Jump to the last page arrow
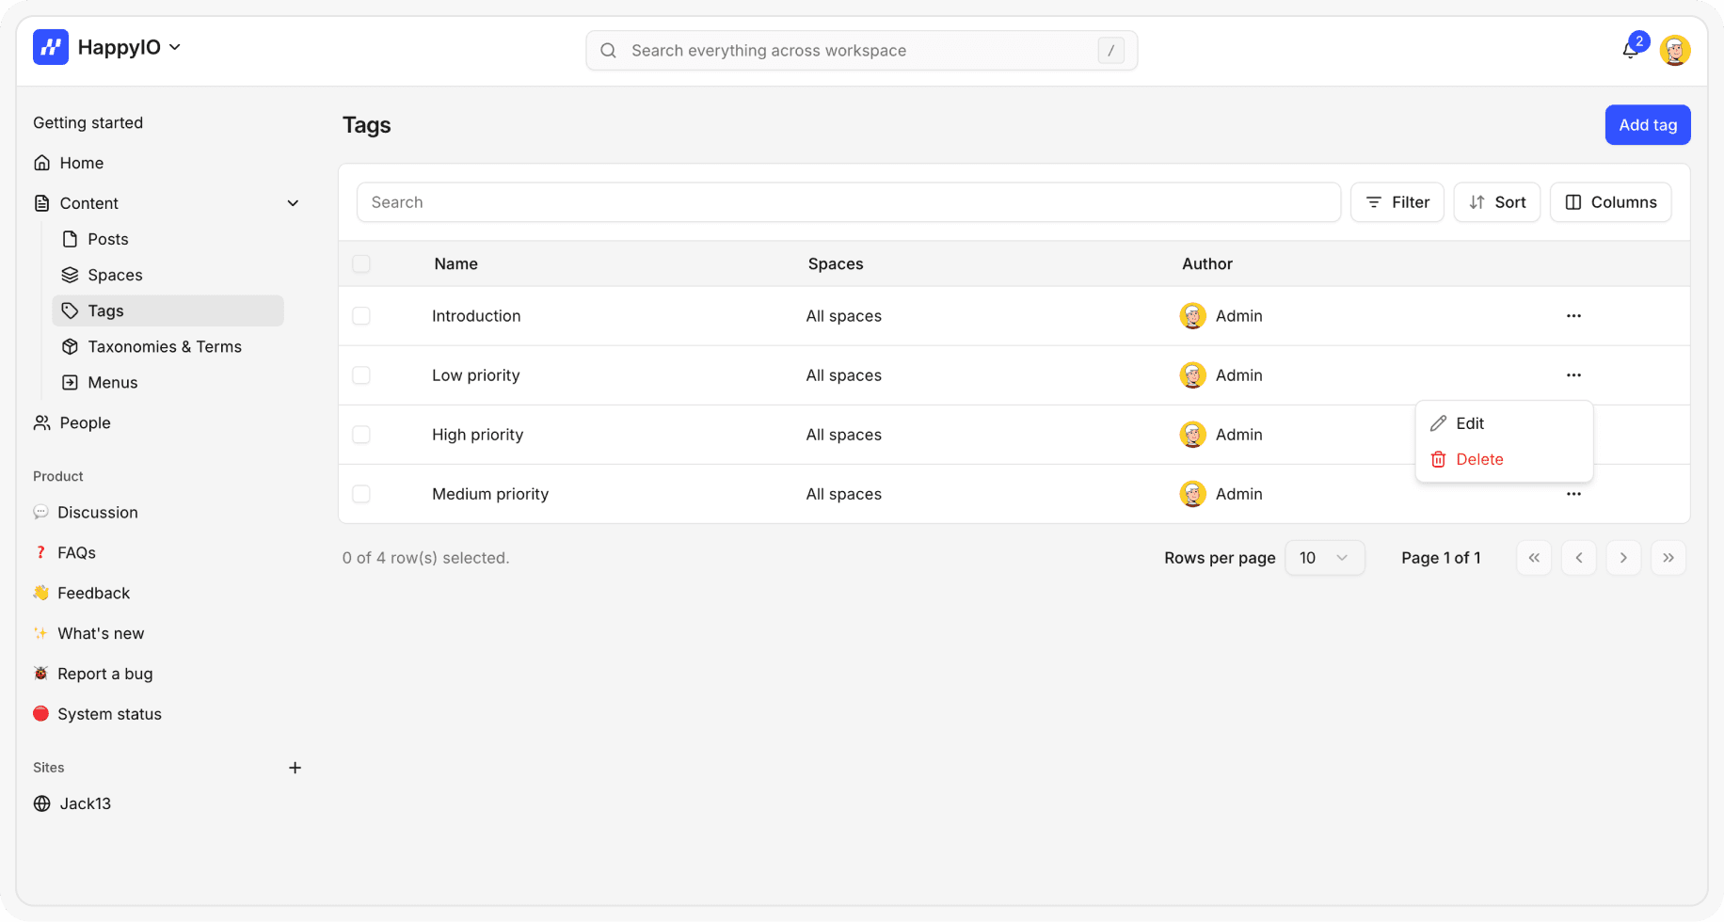The width and height of the screenshot is (1724, 922). pyautogui.click(x=1668, y=558)
